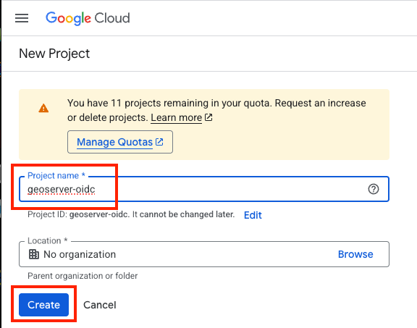This screenshot has width=417, height=328.
Task: Click the external-link icon in Manage Quotas
Action: click(x=159, y=142)
